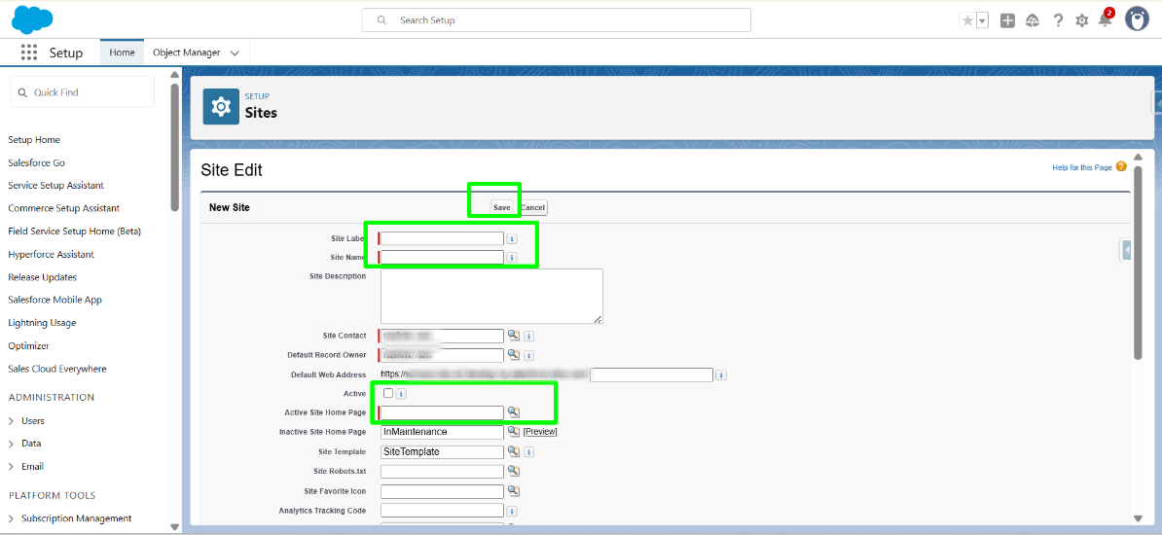Click into the Site Description text area
This screenshot has width=1162, height=535.
click(x=491, y=296)
